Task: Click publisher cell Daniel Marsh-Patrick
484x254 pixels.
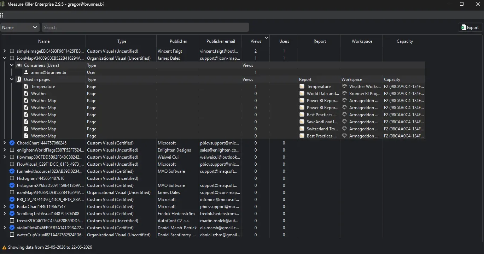Action: pyautogui.click(x=177, y=228)
